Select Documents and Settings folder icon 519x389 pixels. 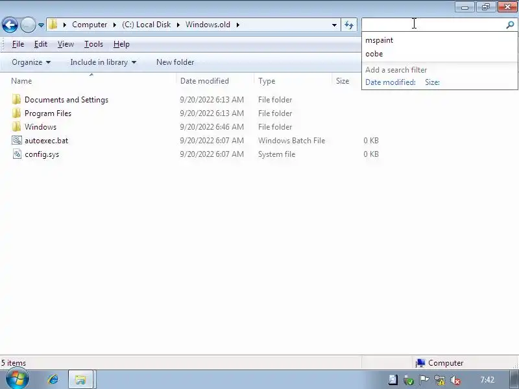(x=16, y=100)
